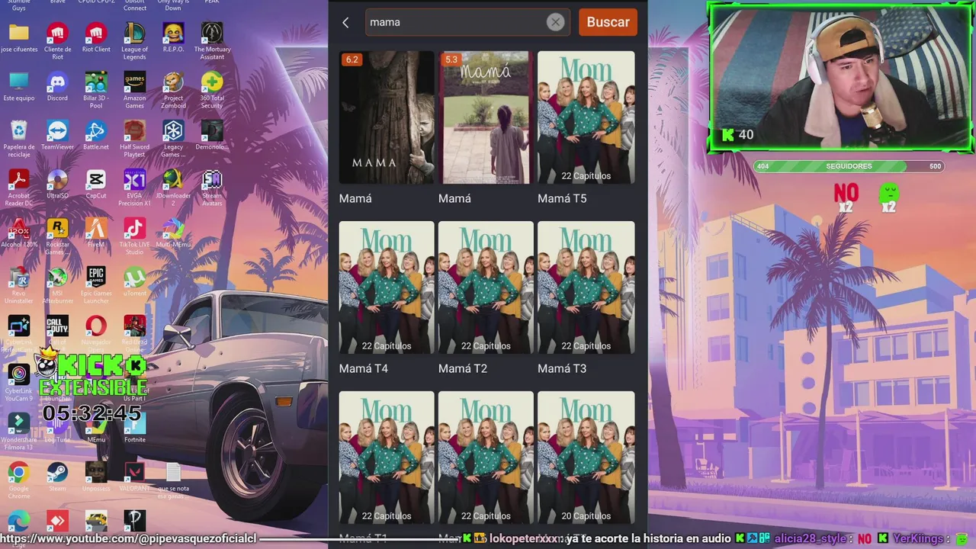This screenshot has height=549, width=976.
Task: Click the 'Mamá T3' title text
Action: tap(562, 368)
